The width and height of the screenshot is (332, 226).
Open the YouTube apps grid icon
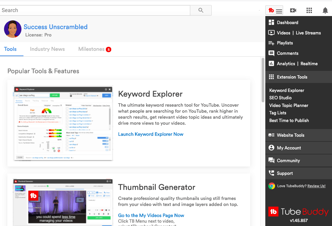[x=309, y=10]
